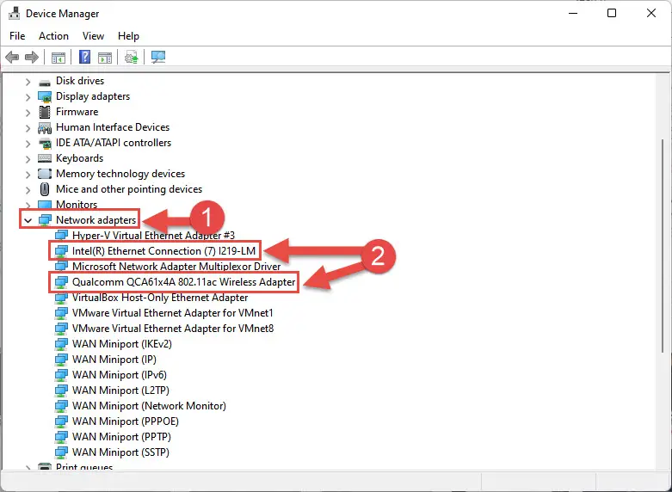672x492 pixels.
Task: Maximize the Device Manager window
Action: coord(612,13)
